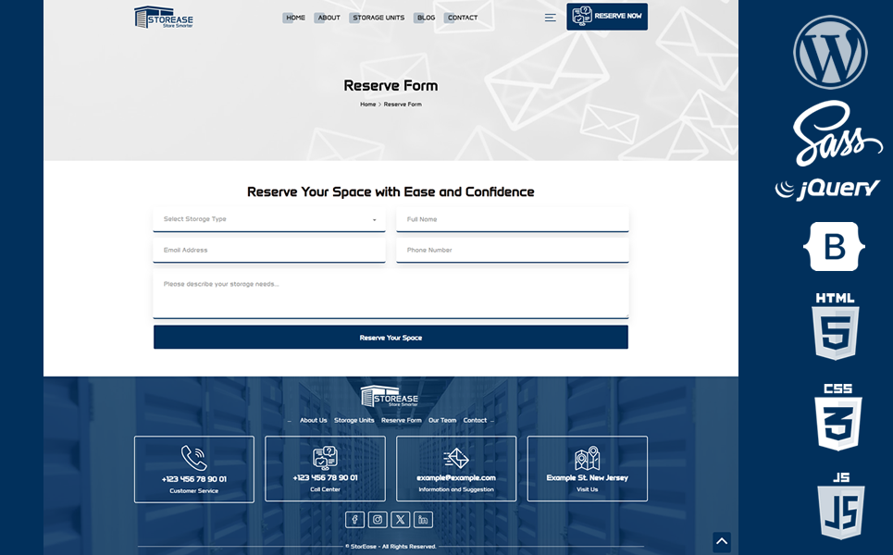Open the About menu item
893x555 pixels.
pyautogui.click(x=328, y=18)
